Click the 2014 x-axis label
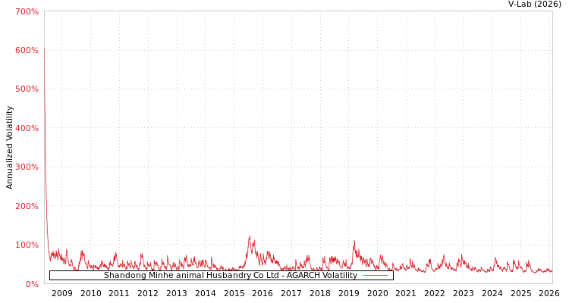 coord(206,293)
